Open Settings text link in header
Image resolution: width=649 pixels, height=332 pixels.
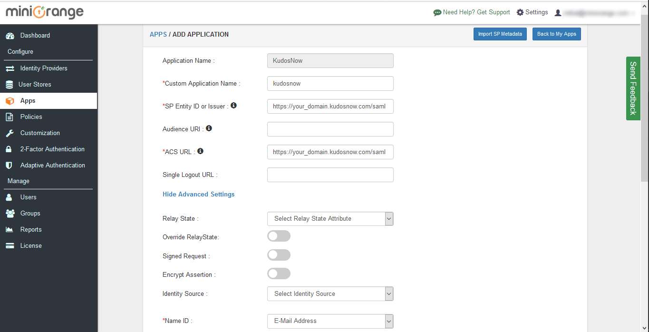click(x=537, y=12)
